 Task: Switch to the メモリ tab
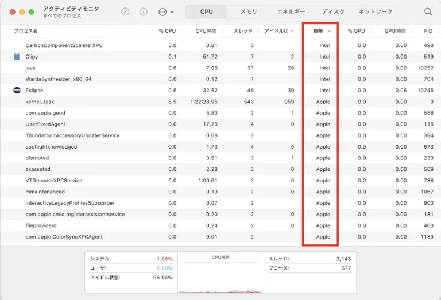pos(249,12)
